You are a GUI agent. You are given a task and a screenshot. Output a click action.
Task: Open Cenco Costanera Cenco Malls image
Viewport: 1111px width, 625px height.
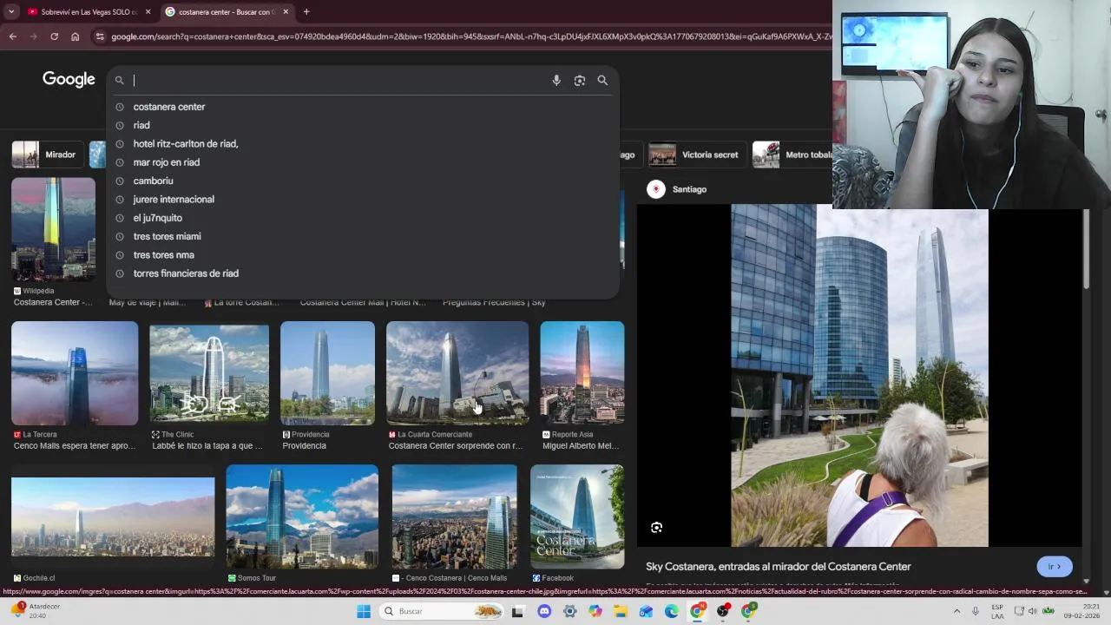pyautogui.click(x=454, y=516)
